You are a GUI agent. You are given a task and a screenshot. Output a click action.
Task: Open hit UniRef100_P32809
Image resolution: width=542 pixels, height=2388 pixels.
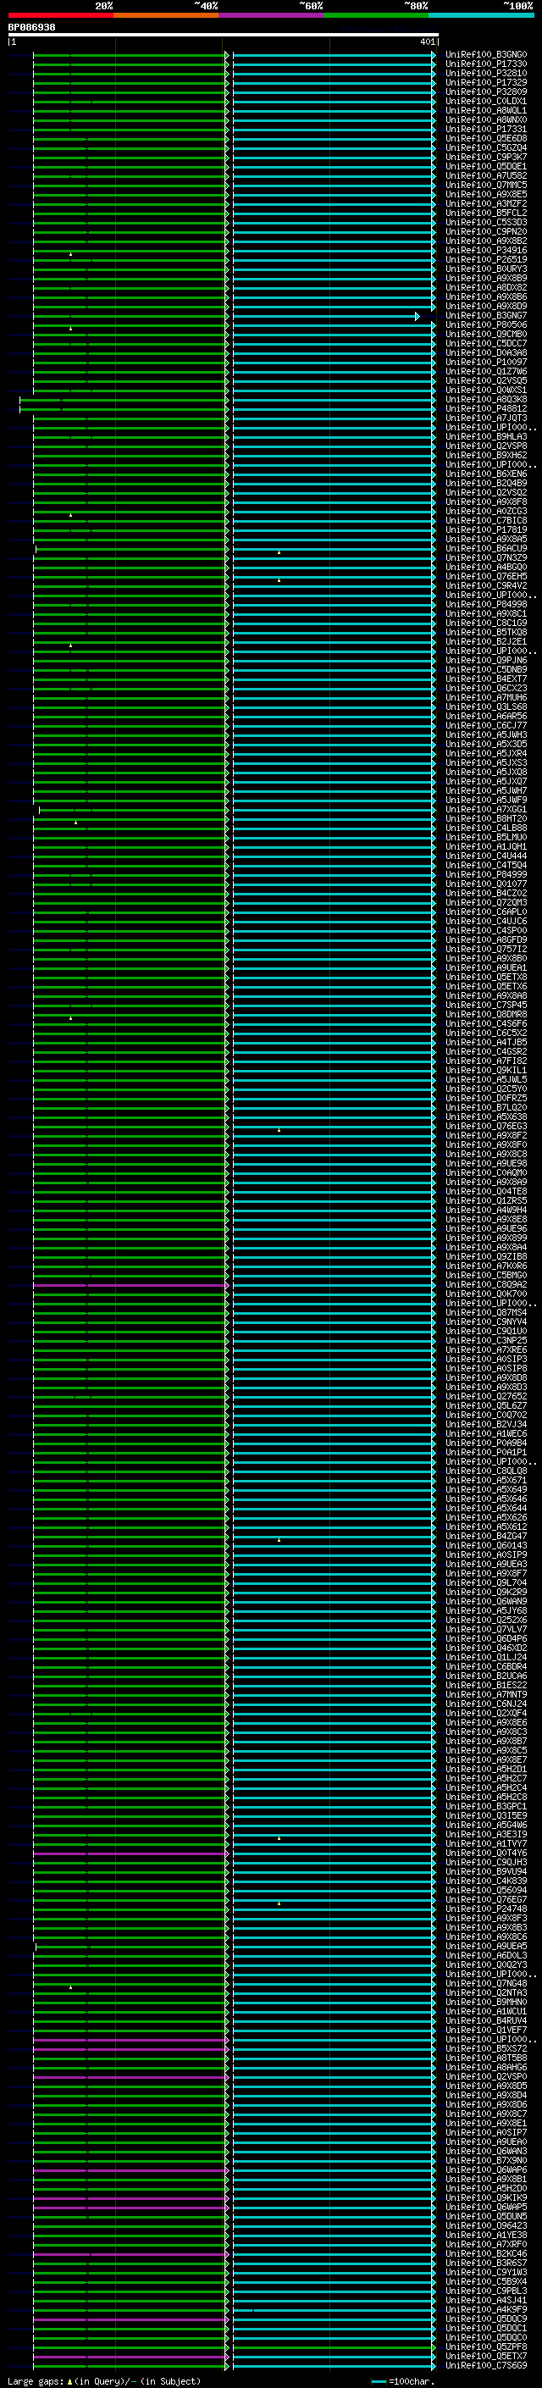tap(486, 91)
